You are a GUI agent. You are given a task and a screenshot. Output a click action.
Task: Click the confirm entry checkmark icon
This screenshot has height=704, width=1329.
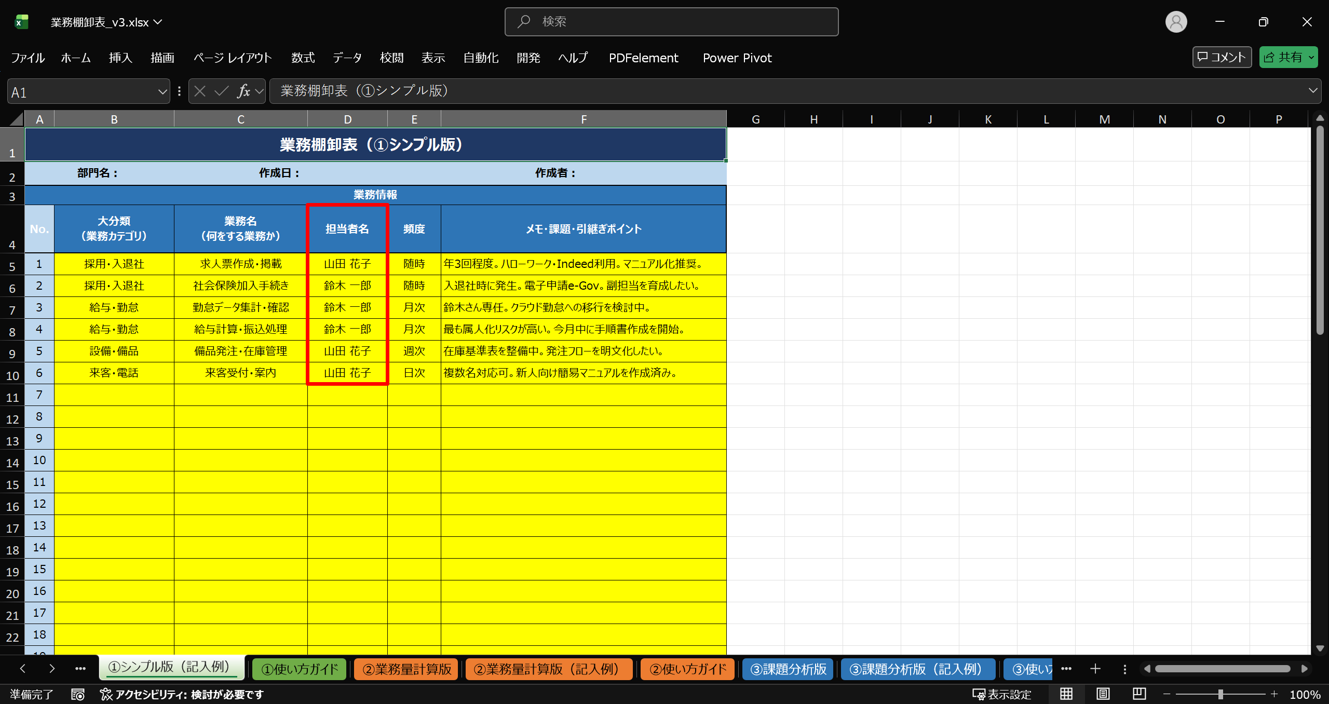click(222, 91)
